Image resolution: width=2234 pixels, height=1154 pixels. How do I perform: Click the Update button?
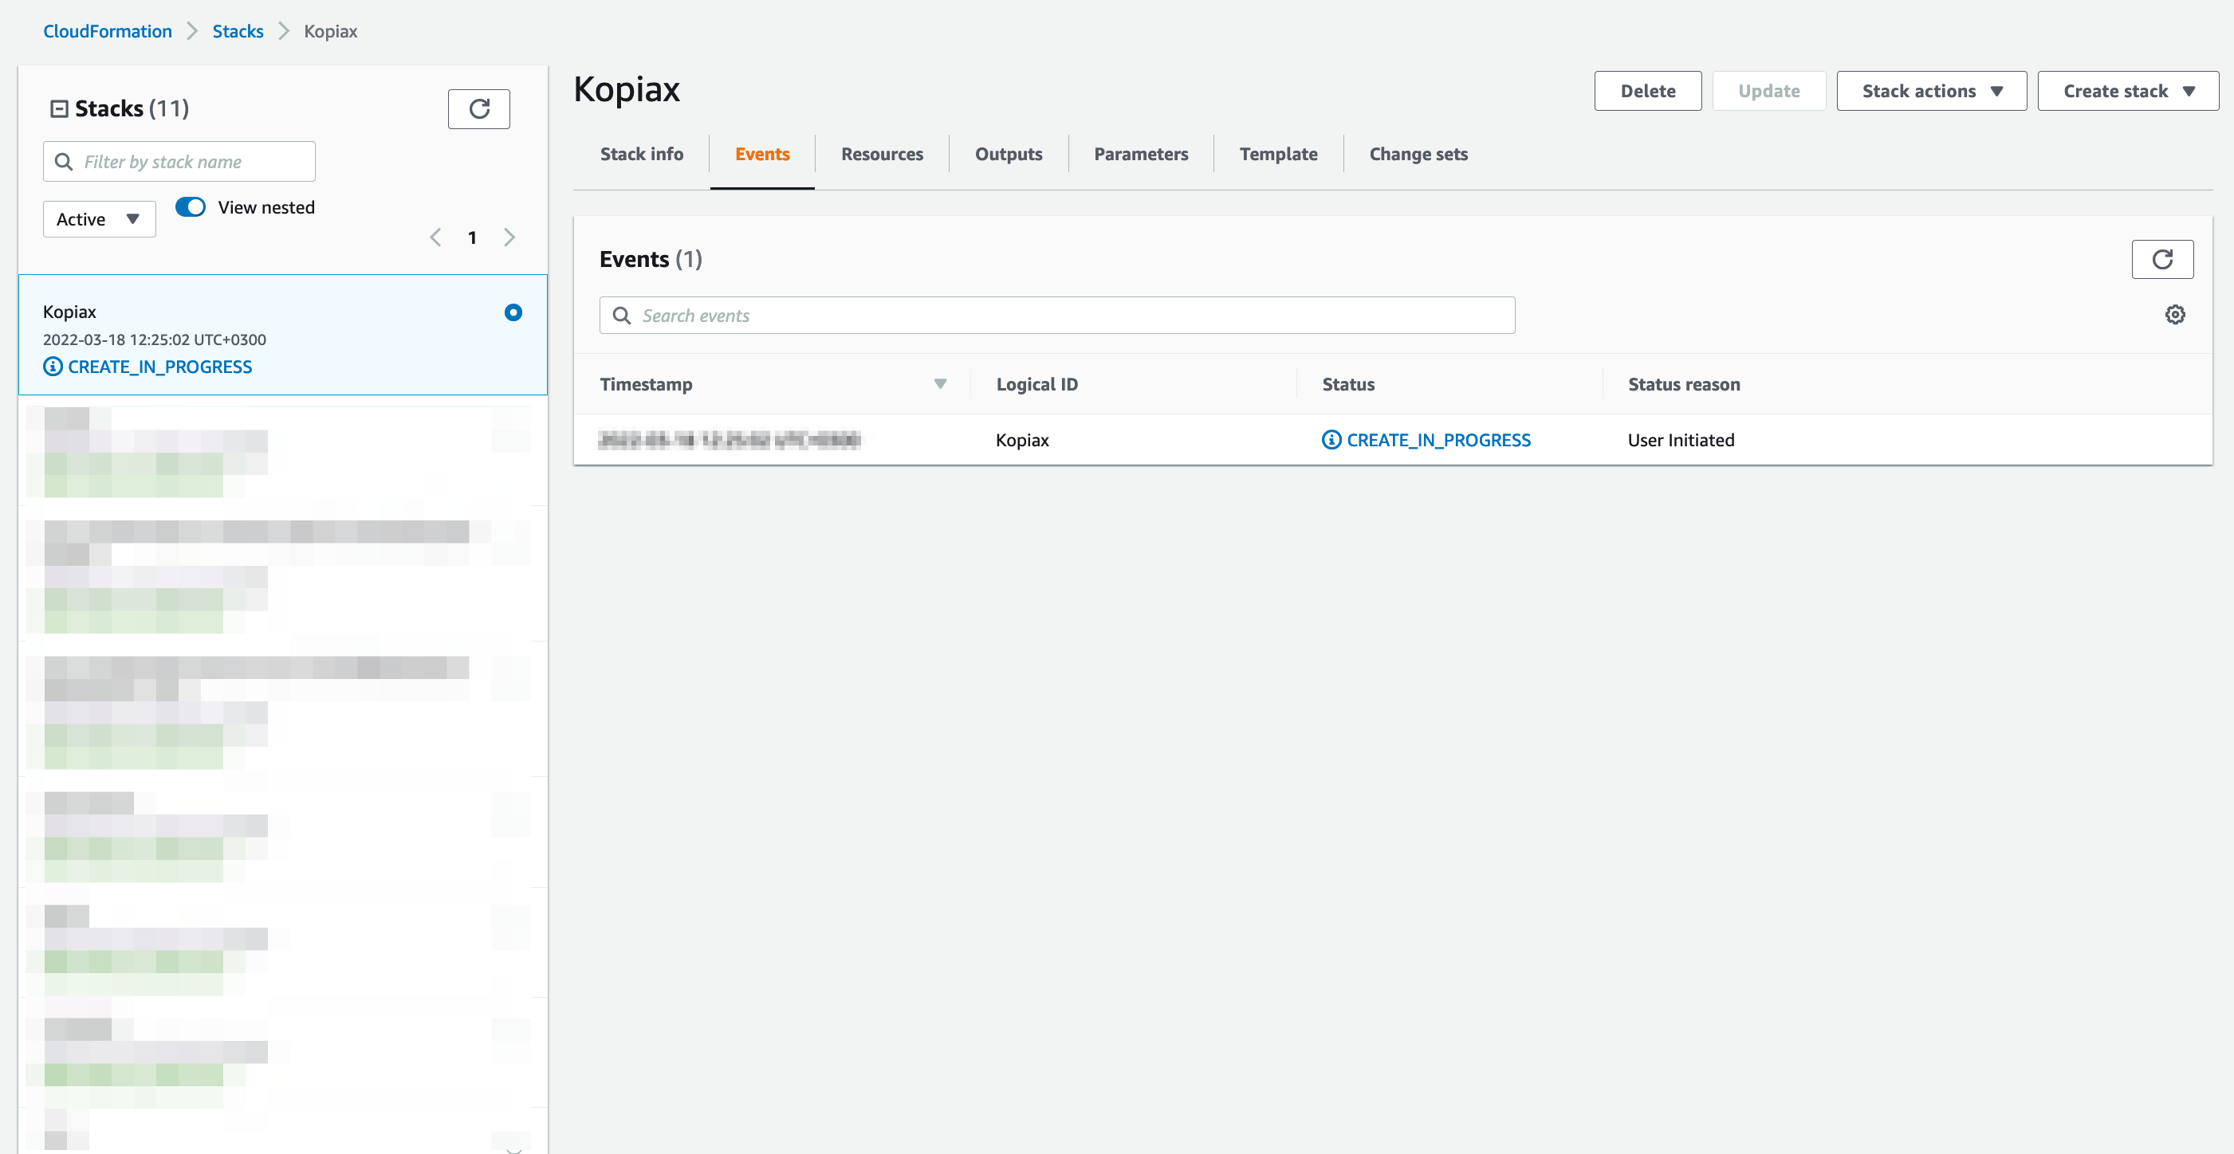[x=1769, y=91]
